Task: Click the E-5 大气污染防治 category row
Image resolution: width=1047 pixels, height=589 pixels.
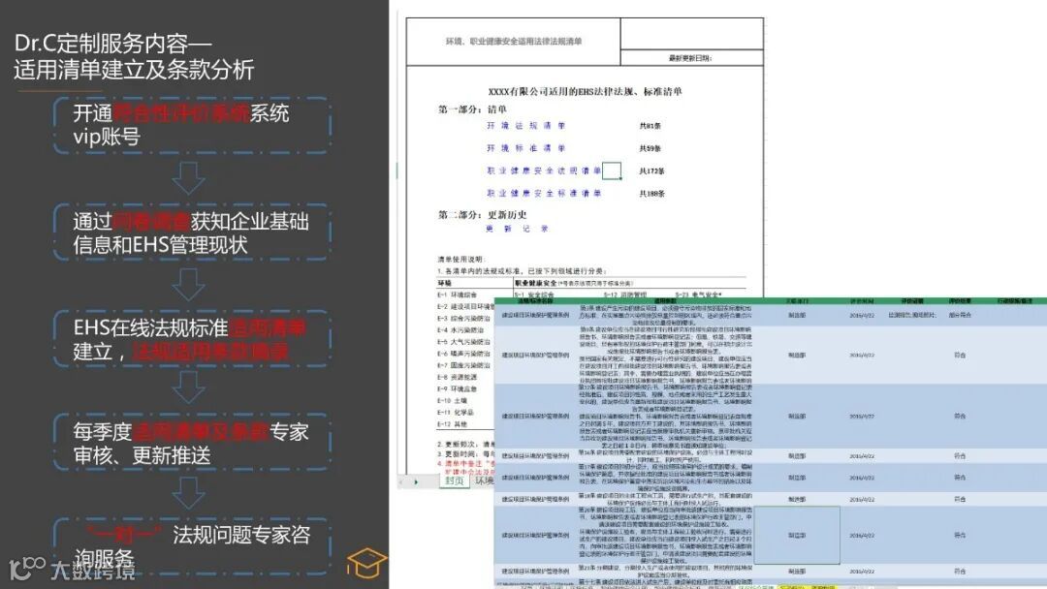Action: coord(462,342)
